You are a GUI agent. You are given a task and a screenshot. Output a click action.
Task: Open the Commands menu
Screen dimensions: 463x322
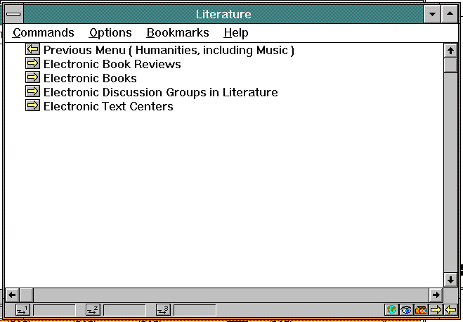pos(44,32)
